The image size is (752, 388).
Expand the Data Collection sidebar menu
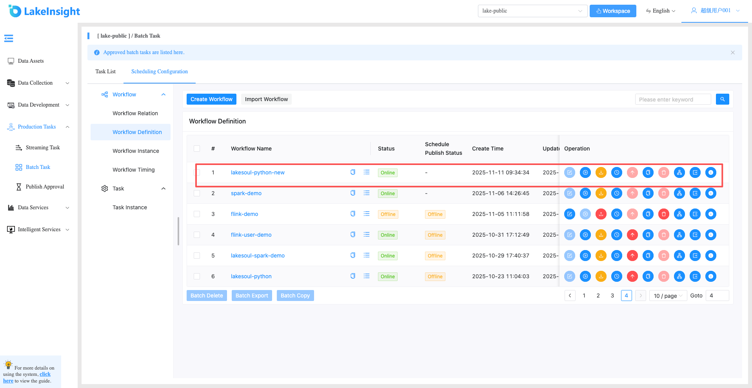tap(38, 83)
